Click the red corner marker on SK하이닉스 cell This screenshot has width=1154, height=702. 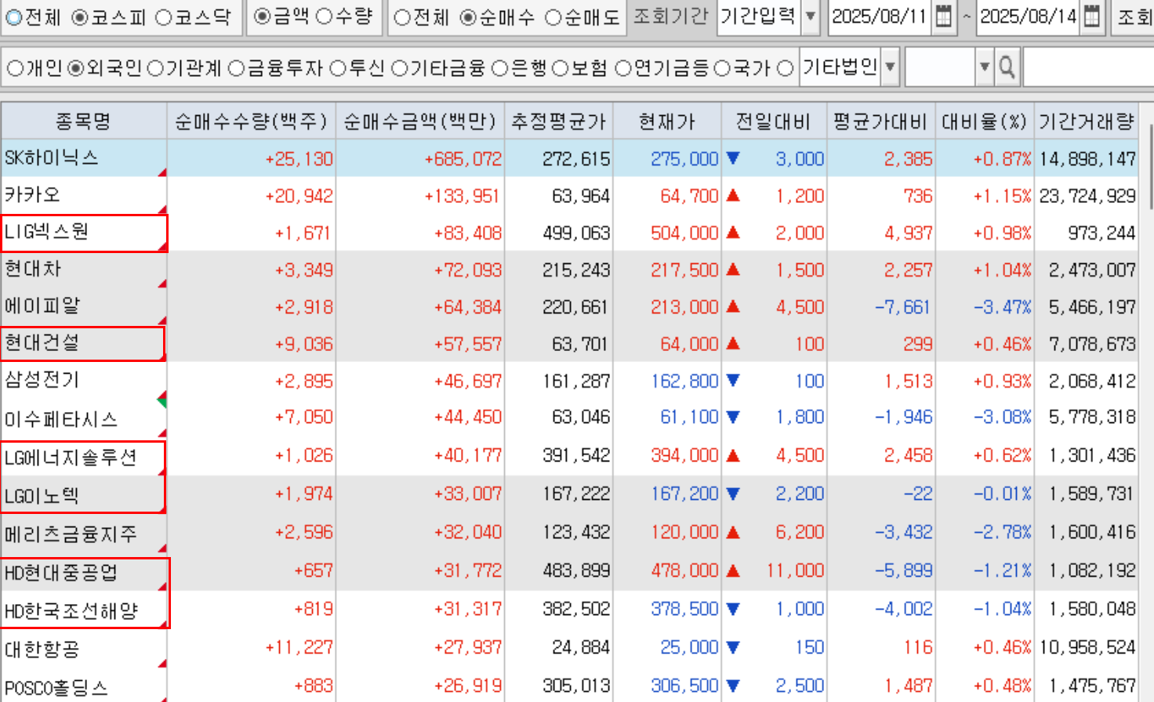[162, 172]
